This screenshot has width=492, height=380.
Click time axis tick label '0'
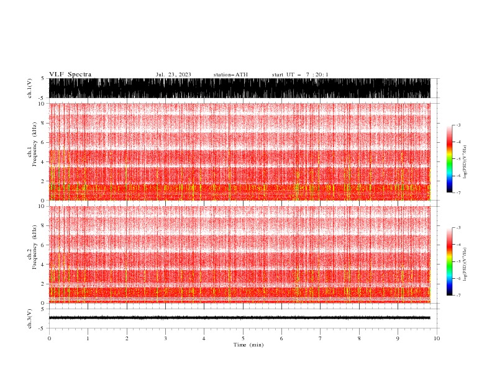tap(49, 338)
